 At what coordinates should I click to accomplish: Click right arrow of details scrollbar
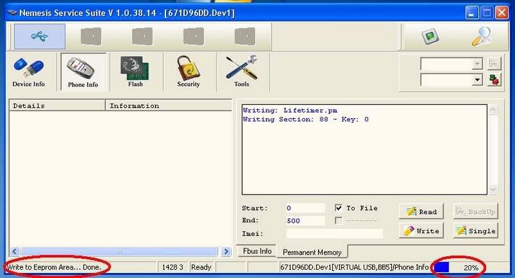click(x=225, y=252)
